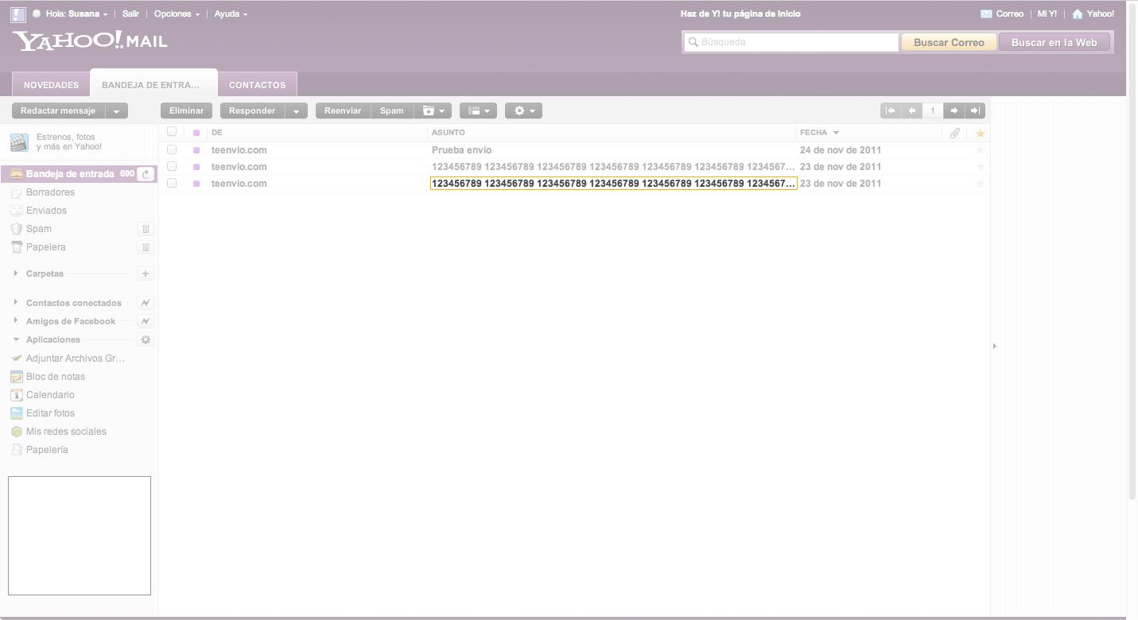Sort by star column header icon
Image resolution: width=1138 pixels, height=620 pixels.
click(x=981, y=134)
